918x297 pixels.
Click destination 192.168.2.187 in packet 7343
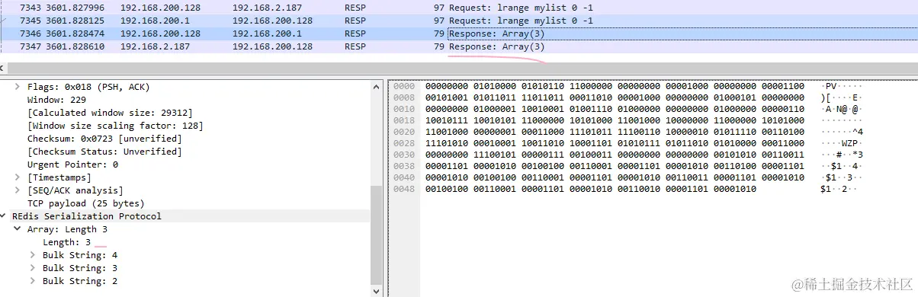pyautogui.click(x=268, y=8)
